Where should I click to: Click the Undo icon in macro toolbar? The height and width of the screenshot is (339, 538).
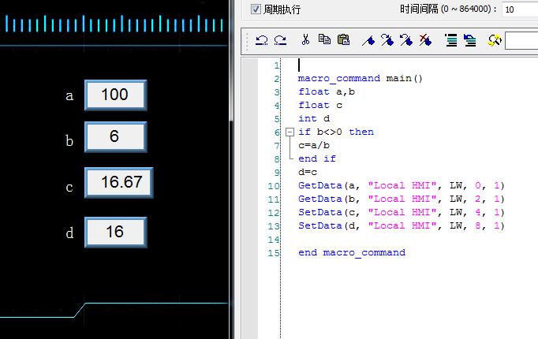pyautogui.click(x=262, y=40)
